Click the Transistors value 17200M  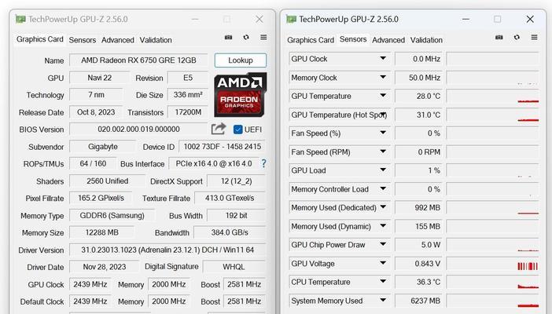coord(188,111)
